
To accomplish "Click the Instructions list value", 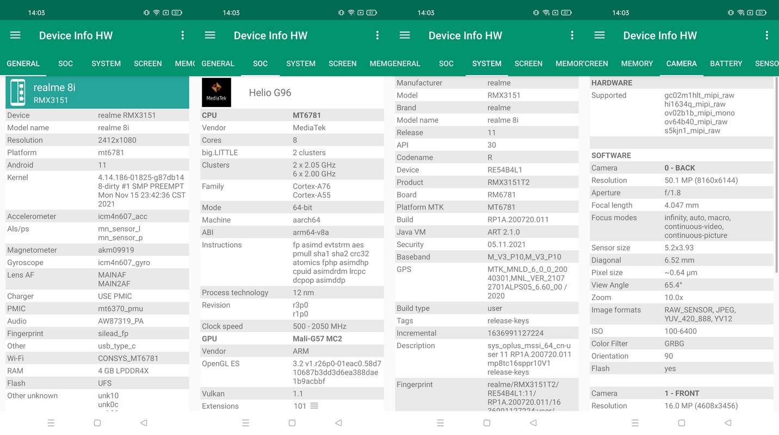I will pos(331,263).
